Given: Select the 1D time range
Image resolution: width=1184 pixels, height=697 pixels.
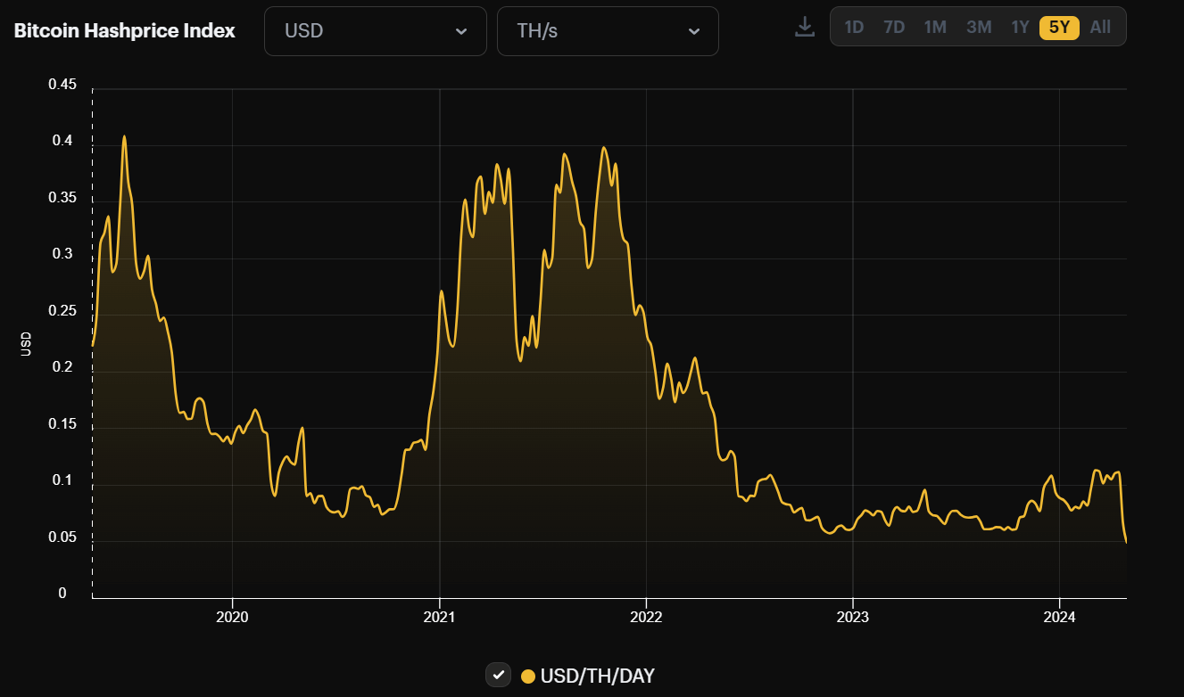Looking at the screenshot, I should click(x=854, y=27).
